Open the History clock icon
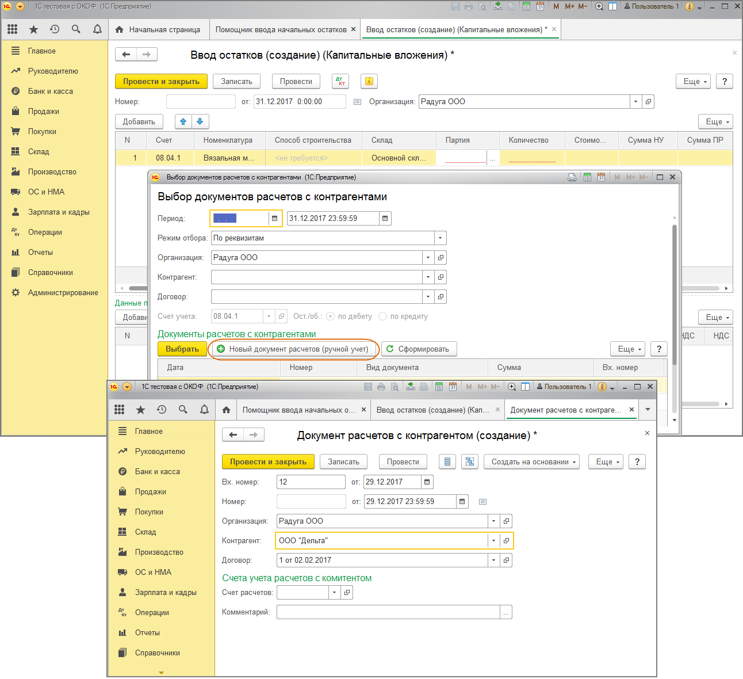 click(x=55, y=29)
